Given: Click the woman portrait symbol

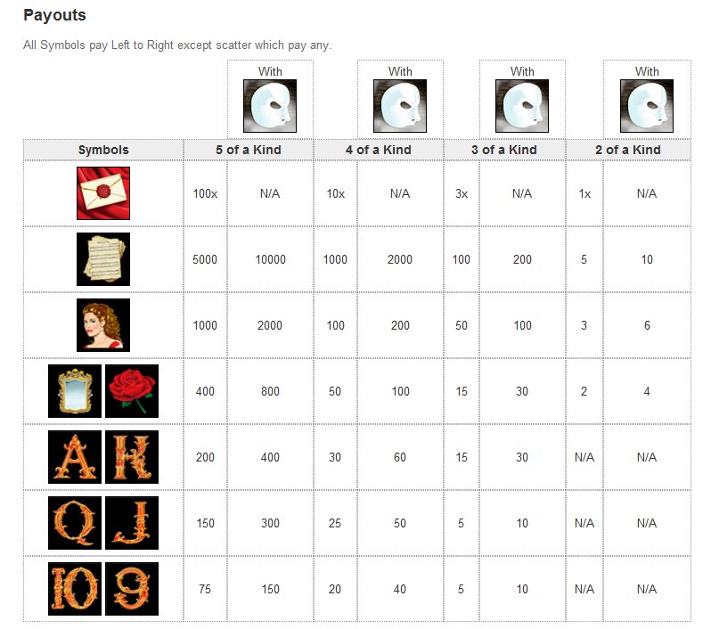Looking at the screenshot, I should pyautogui.click(x=103, y=325).
